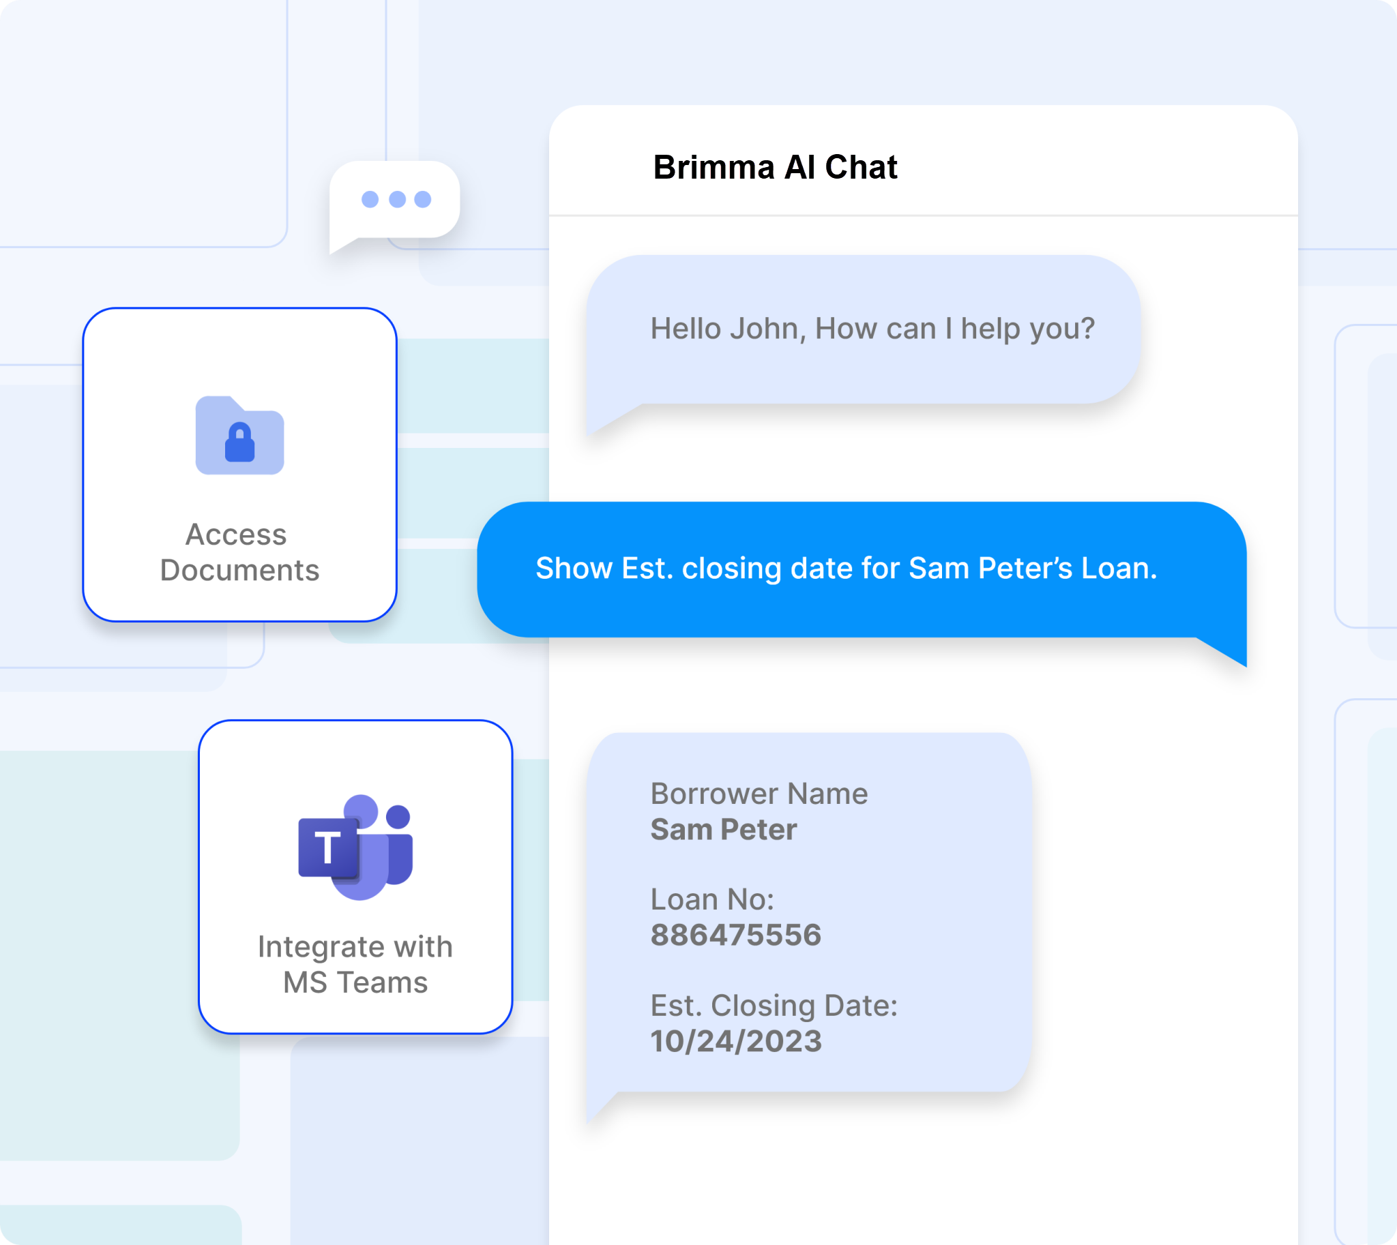
Task: Click the T square in the Teams logo
Action: 328,847
